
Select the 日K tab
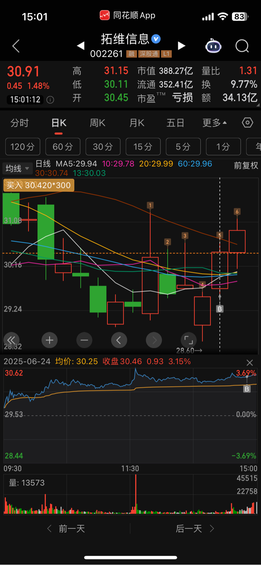click(59, 123)
